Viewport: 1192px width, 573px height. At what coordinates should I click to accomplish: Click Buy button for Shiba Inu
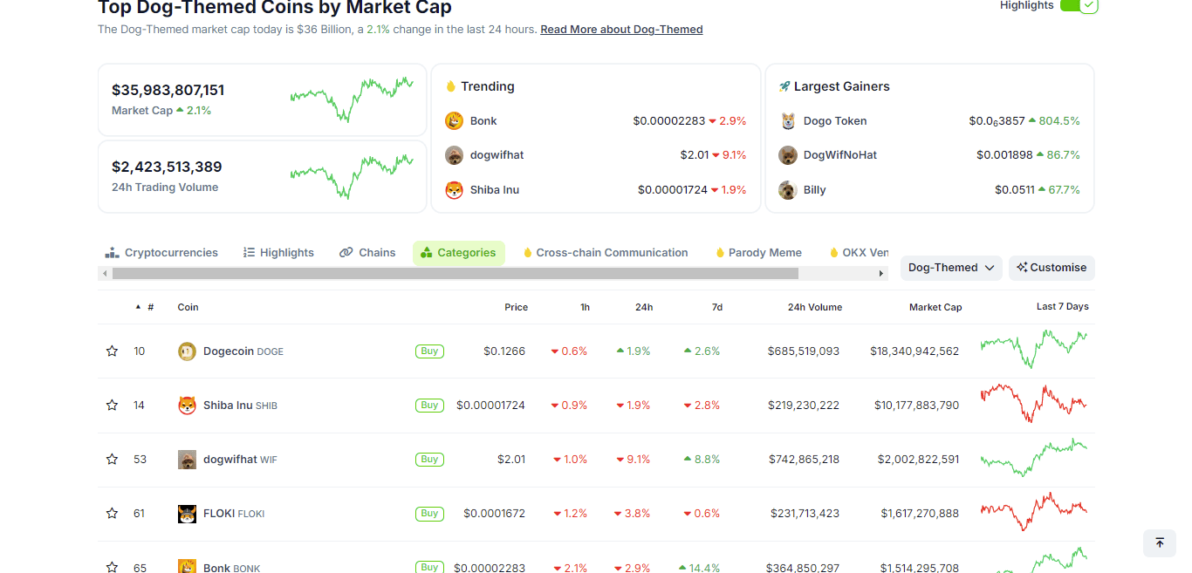(x=429, y=406)
